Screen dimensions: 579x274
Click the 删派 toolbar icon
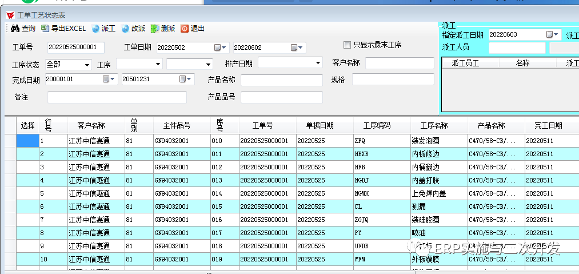(155, 29)
